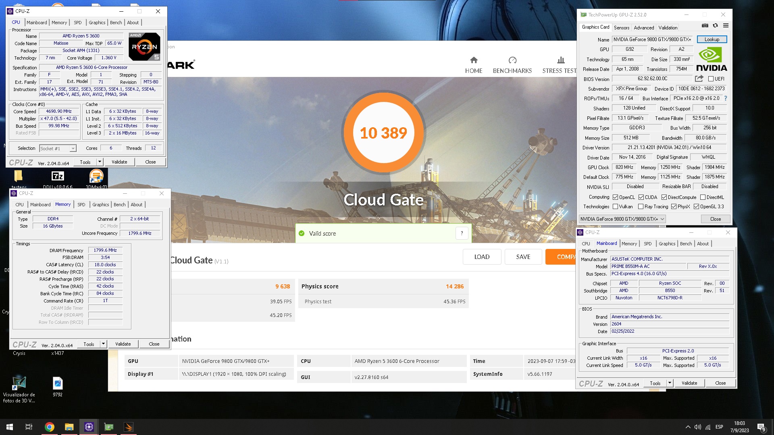Open Task View in taskbar
Viewport: 774px width, 435px height.
(x=29, y=427)
